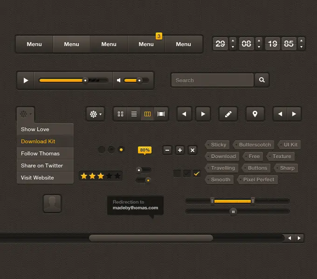317x279 pixels.
Task: Increase the day value 29 up arrow
Action: (233, 41)
